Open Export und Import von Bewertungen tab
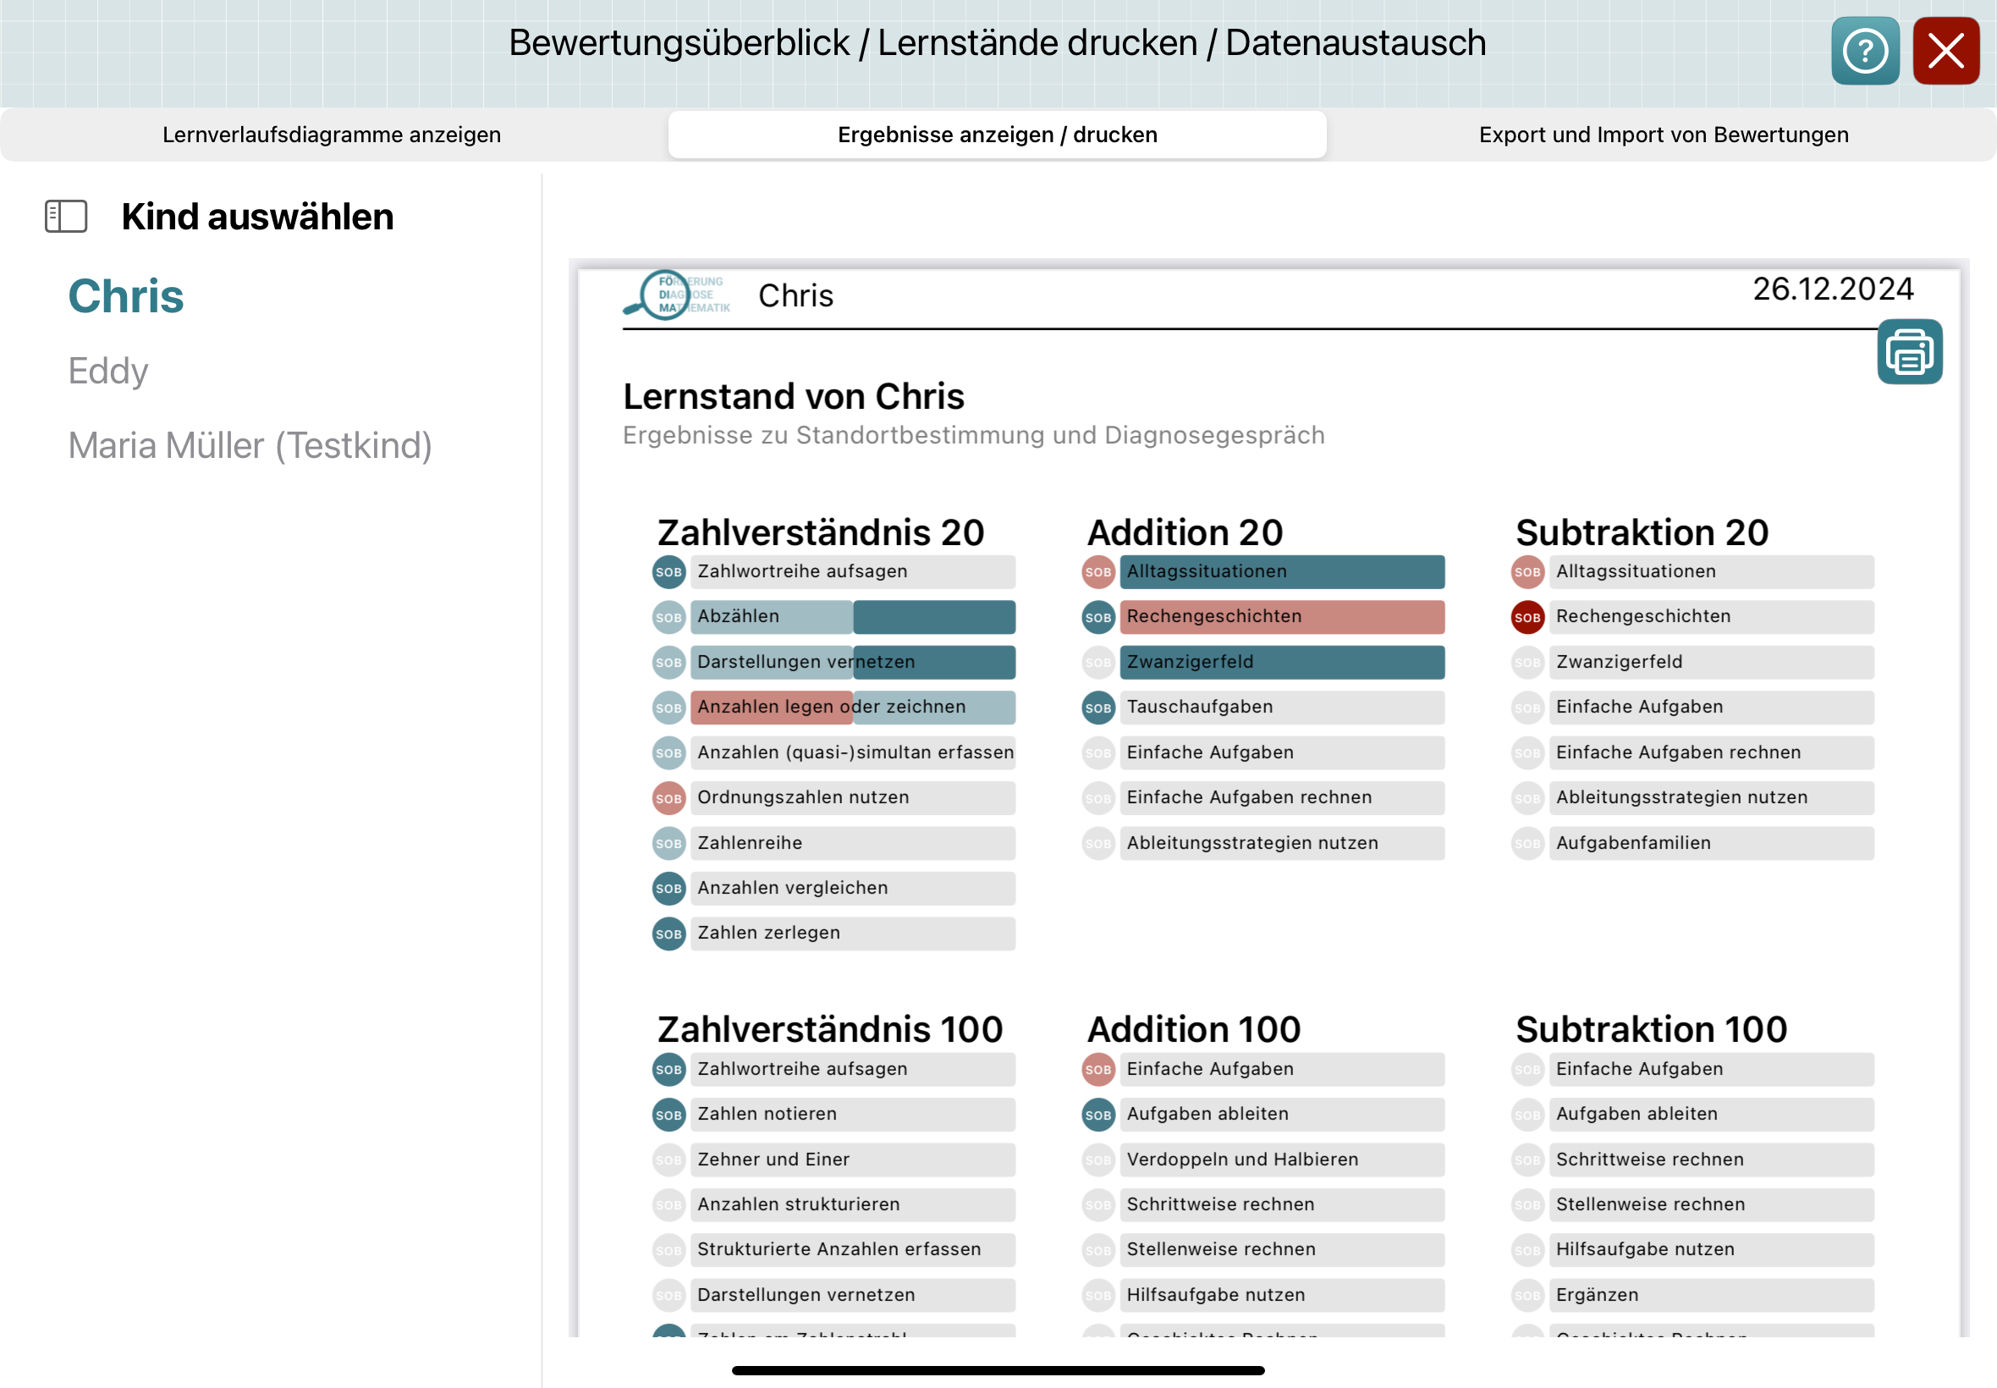This screenshot has width=1997, height=1388. [1662, 135]
